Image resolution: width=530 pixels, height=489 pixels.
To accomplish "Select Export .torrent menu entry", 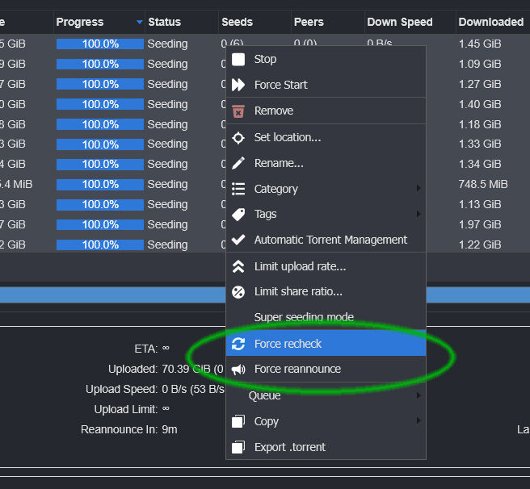I will tap(290, 447).
